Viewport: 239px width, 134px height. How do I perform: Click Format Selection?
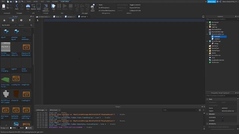click(x=46, y=7)
